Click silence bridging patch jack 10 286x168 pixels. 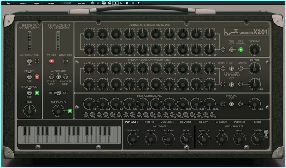[x=146, y=114]
